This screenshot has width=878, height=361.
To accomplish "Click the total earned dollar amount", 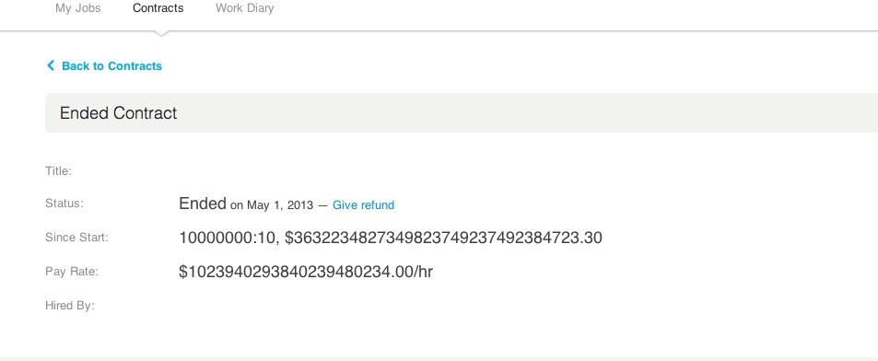I will [x=443, y=238].
